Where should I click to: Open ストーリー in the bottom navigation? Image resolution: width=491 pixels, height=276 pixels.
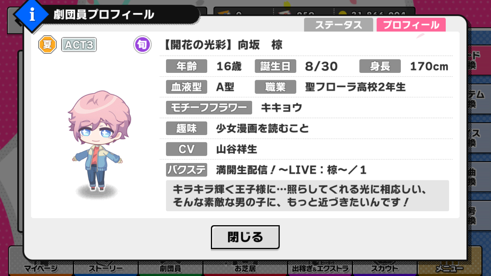106,268
